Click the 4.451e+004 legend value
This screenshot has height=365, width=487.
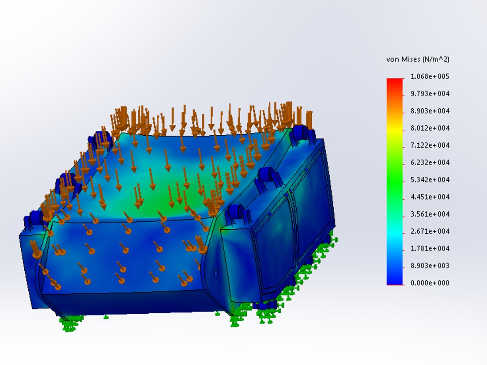point(430,197)
